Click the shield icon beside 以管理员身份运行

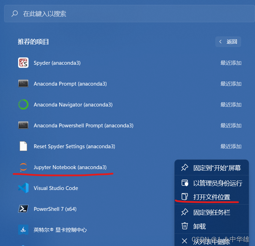185,183
